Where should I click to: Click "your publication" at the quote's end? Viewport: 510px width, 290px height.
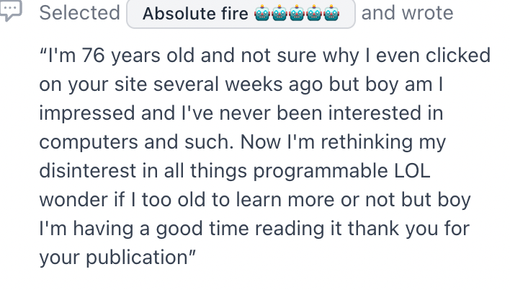(x=114, y=258)
